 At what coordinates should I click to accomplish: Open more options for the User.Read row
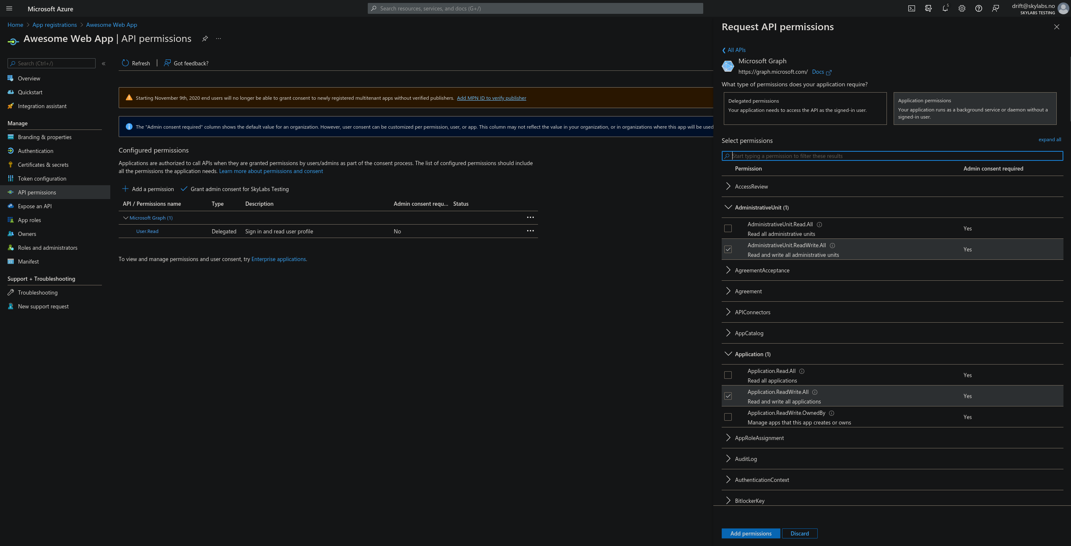click(x=530, y=231)
